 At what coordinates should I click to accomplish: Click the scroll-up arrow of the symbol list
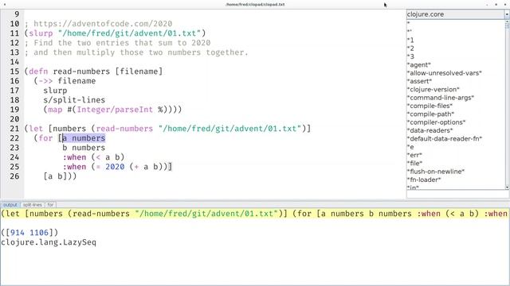[507, 22]
